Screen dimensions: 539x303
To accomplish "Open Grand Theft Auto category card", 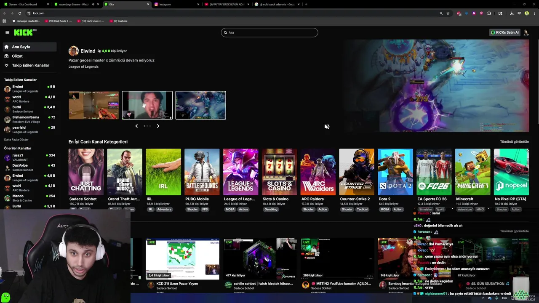I will 125,172.
